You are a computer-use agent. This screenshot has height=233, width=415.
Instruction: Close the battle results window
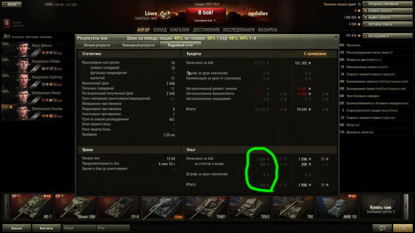335,38
